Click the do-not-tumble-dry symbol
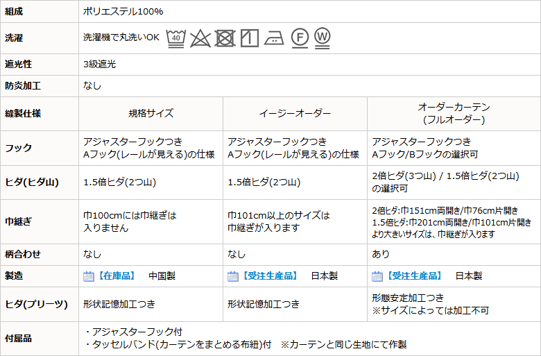Screen dimensions: 541x356 coord(225,37)
